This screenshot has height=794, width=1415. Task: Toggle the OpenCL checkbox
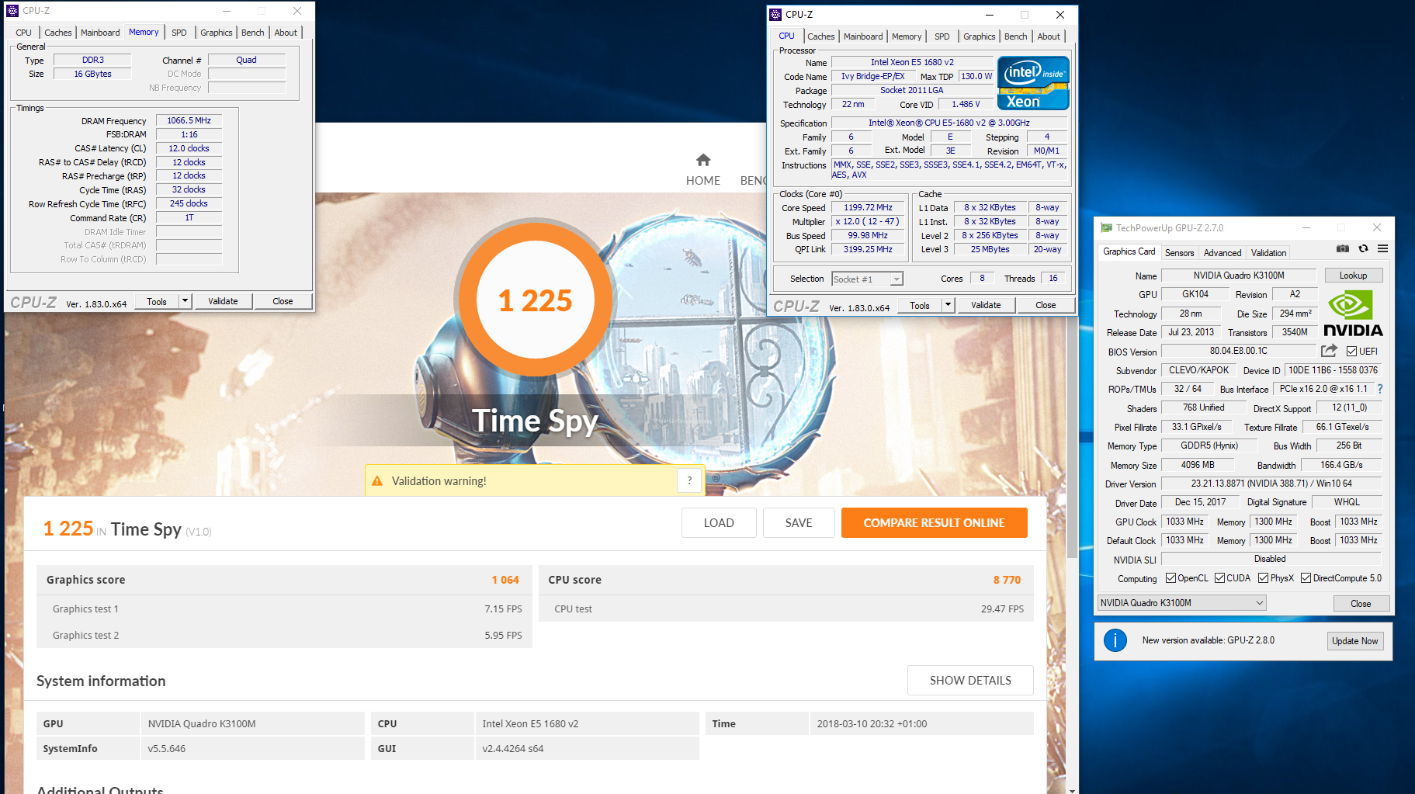pos(1170,578)
